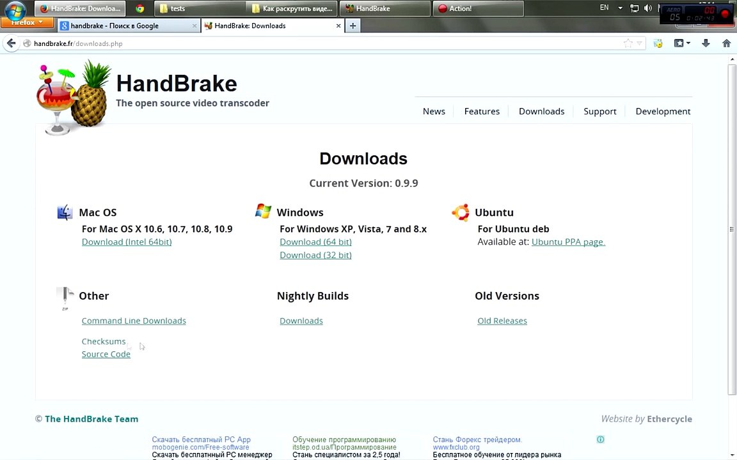Open the News navigation item

pos(434,111)
